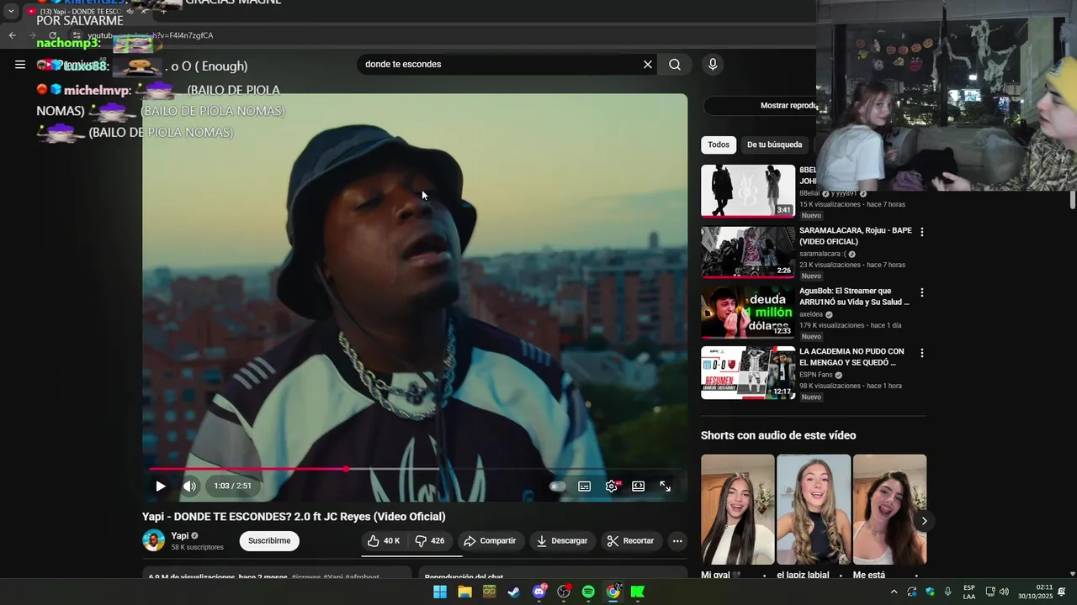
Task: Mute the video with the speaker icon
Action: point(190,486)
